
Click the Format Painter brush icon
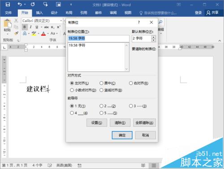pyautogui.click(x=16, y=33)
